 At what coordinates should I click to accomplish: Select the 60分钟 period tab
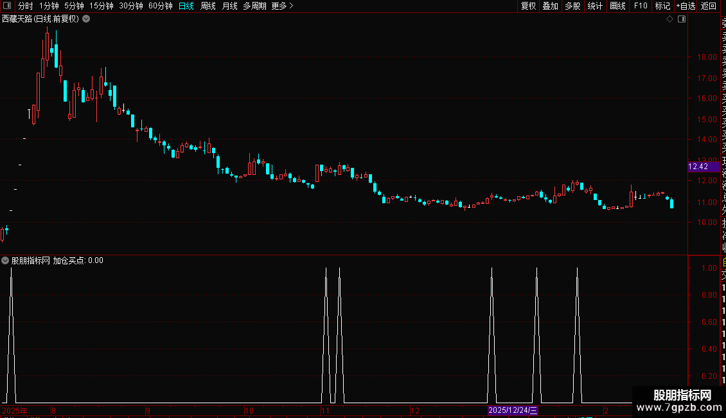161,6
